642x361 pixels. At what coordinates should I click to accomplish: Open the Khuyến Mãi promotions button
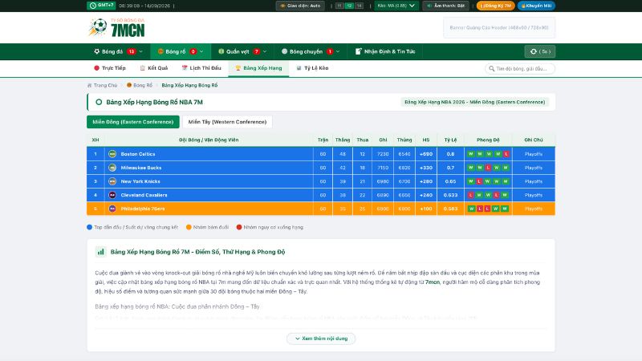pos(536,6)
